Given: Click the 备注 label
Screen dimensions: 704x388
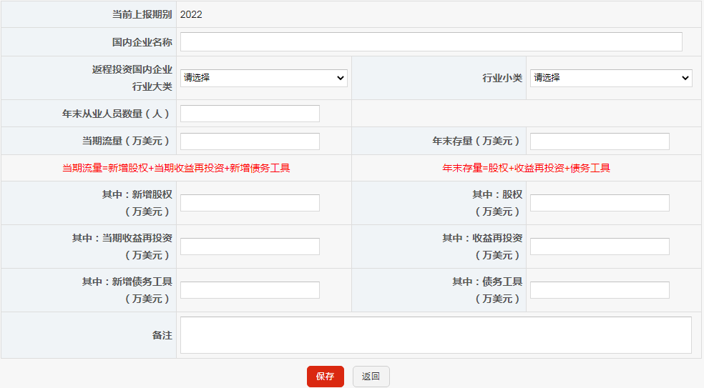Looking at the screenshot, I should [x=162, y=335].
